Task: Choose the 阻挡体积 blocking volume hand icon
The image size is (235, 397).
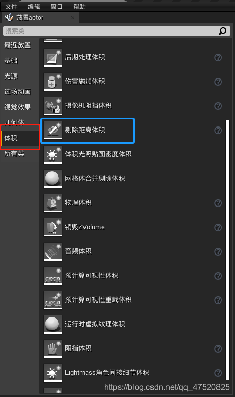Action: 53,348
